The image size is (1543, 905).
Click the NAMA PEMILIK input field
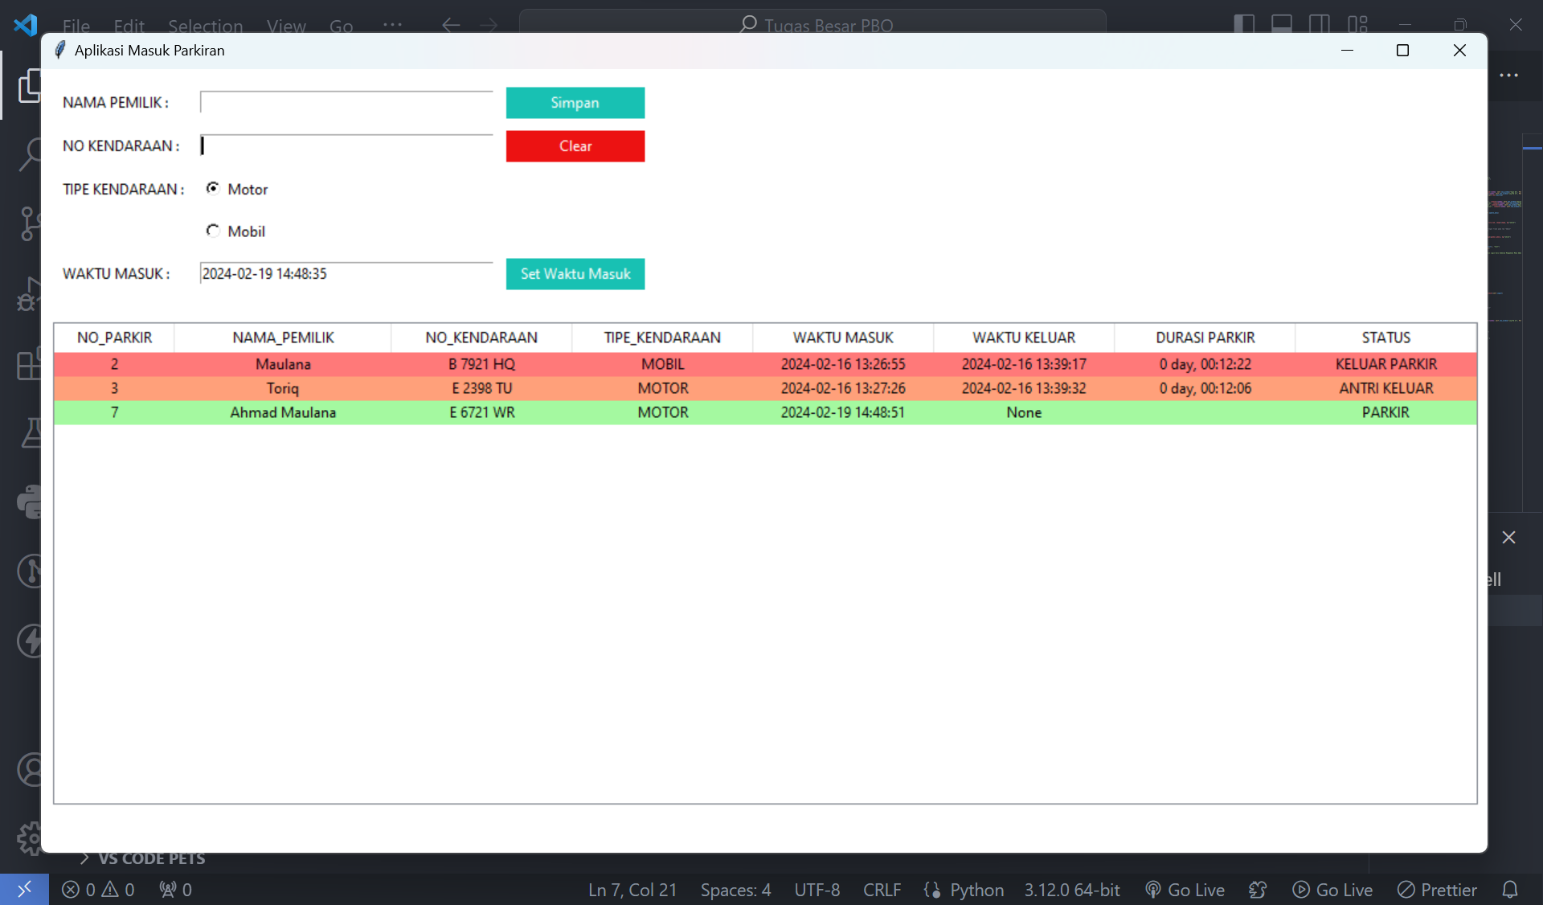[346, 103]
